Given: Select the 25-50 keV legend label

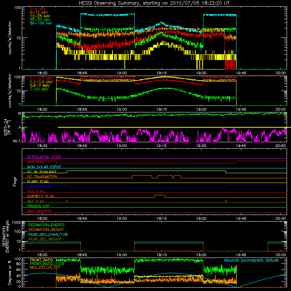Looking at the screenshot, I should coord(40,20).
